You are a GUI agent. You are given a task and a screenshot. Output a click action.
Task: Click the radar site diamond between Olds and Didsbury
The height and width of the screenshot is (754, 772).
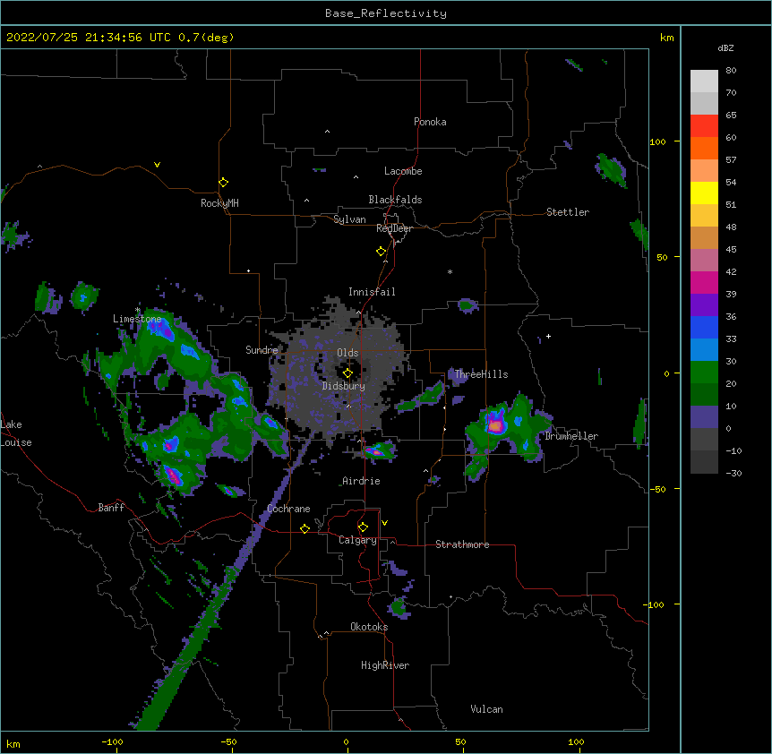coord(347,373)
